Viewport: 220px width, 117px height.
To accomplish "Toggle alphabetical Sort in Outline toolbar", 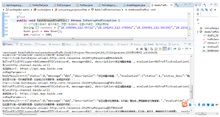I will [x=202, y=10].
